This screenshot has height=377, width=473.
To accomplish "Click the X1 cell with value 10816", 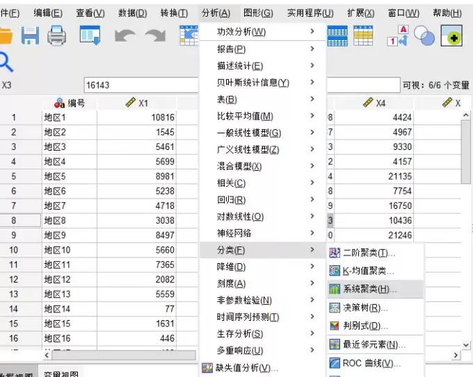I will coord(136,117).
